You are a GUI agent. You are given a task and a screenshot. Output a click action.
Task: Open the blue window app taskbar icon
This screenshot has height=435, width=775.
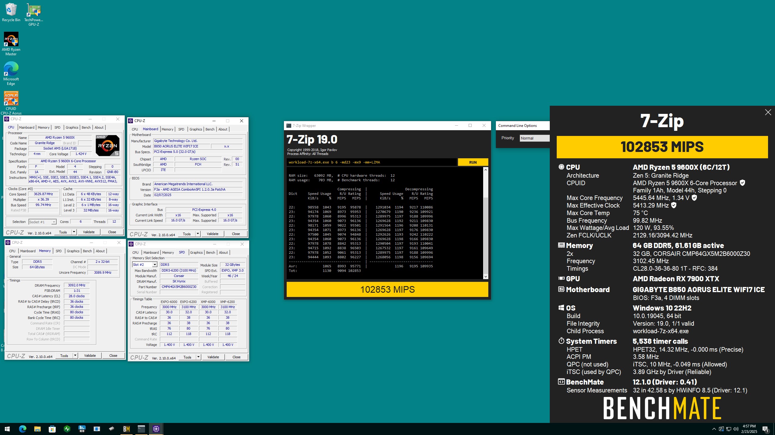click(97, 429)
